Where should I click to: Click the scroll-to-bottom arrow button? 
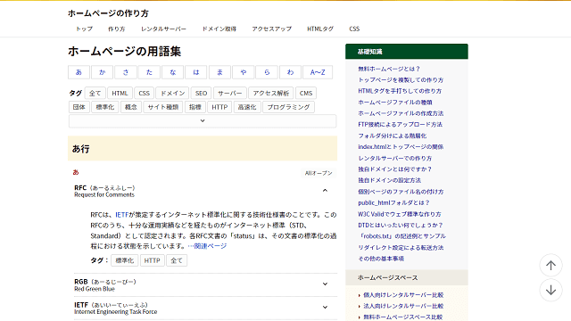[x=550, y=290]
